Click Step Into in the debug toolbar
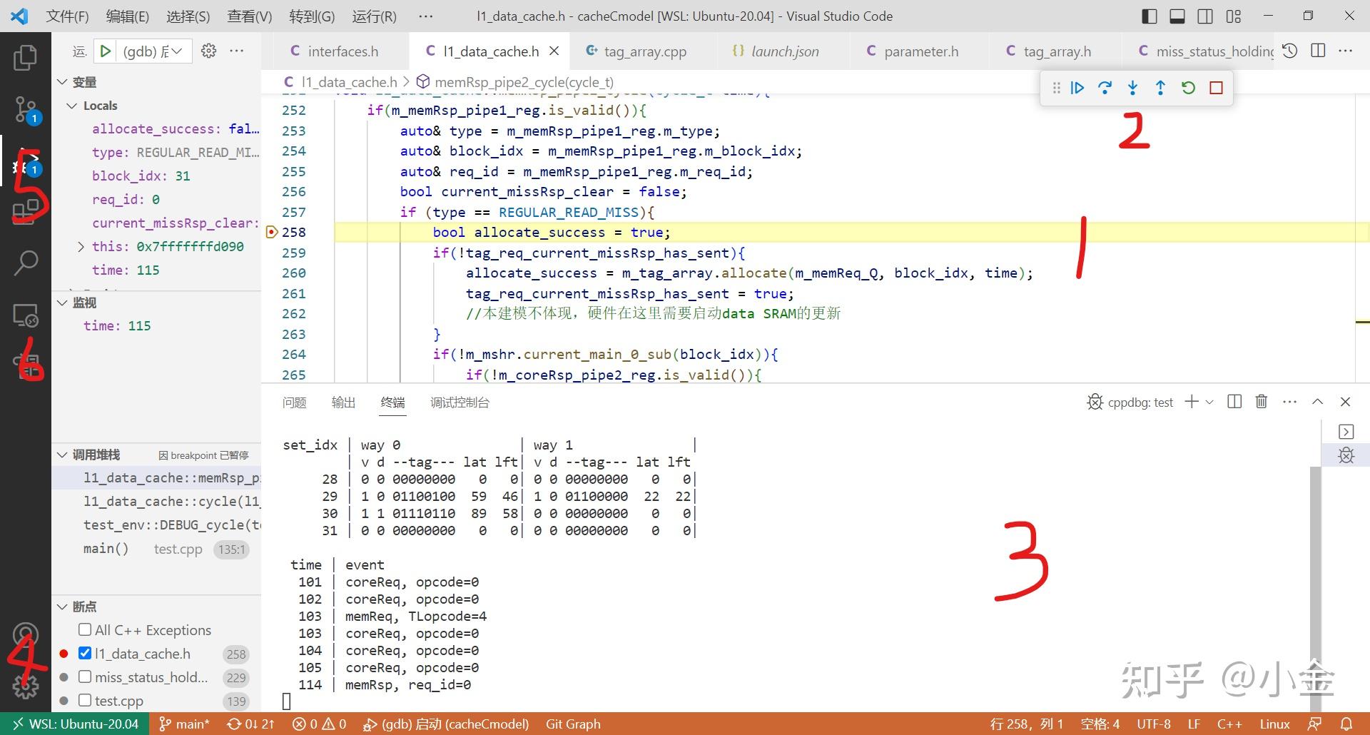Screen dimensions: 1370x735 pyautogui.click(x=1132, y=88)
